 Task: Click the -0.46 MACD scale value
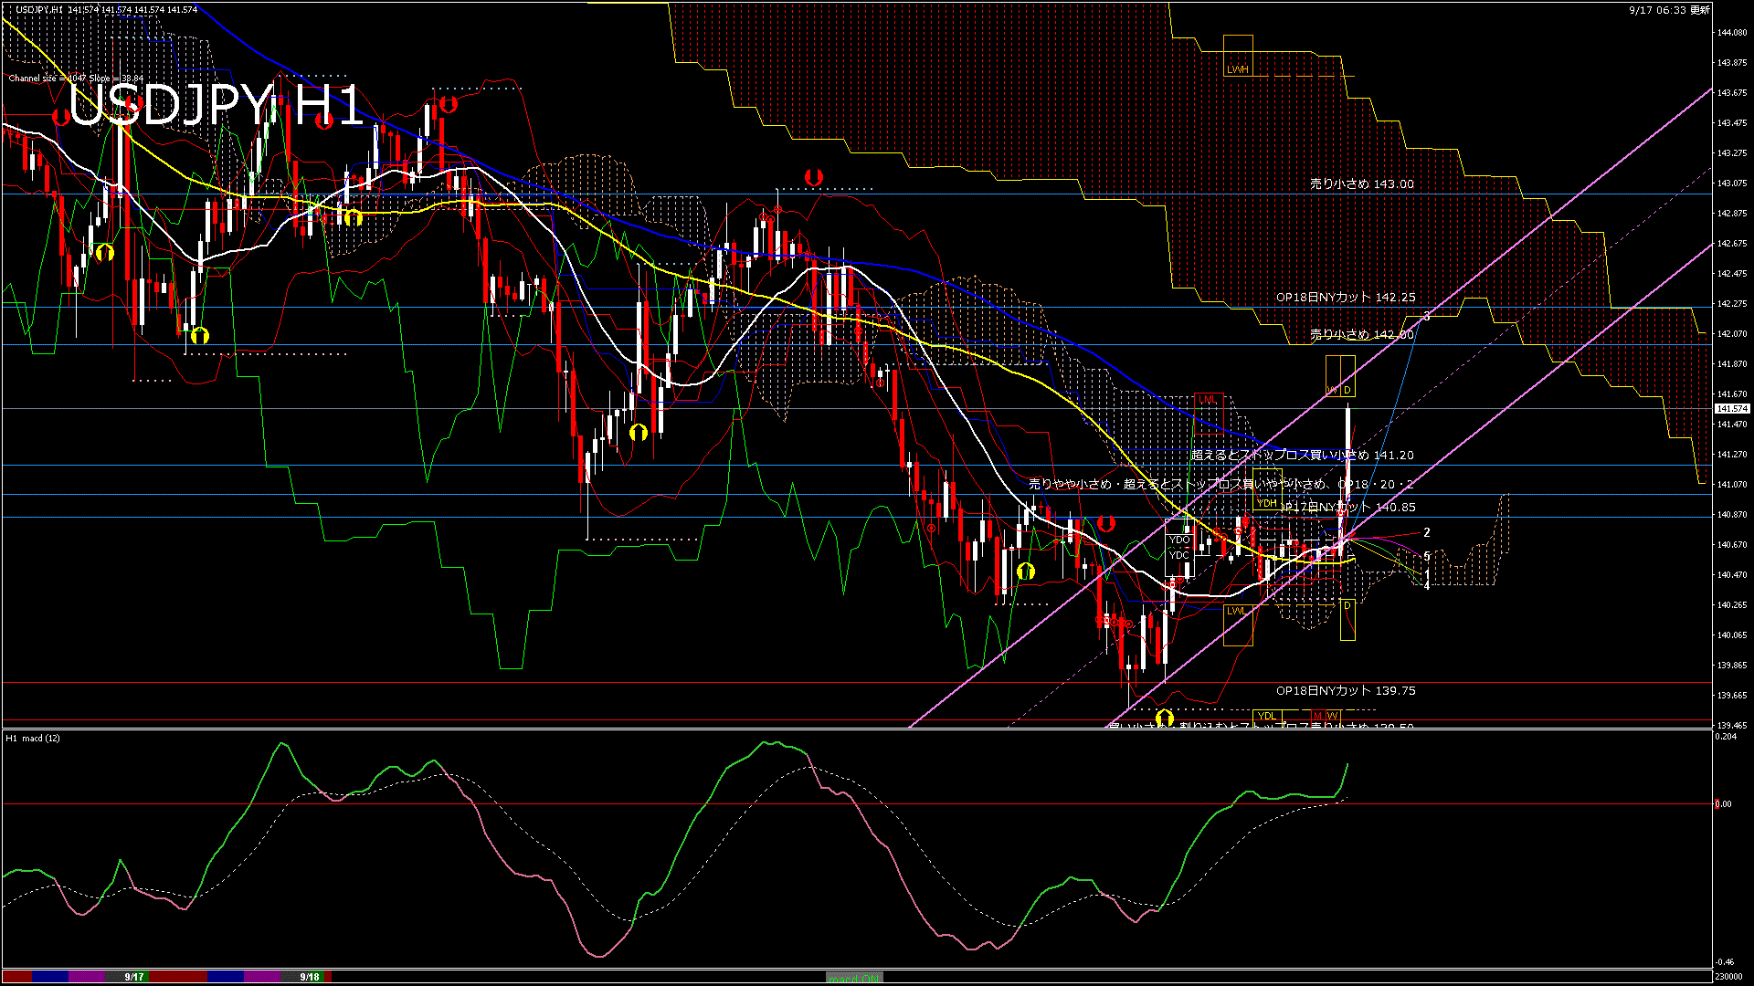coord(1724,962)
